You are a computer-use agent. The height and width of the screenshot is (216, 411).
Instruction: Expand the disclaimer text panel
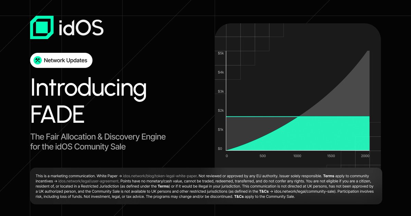pyautogui.click(x=206, y=185)
